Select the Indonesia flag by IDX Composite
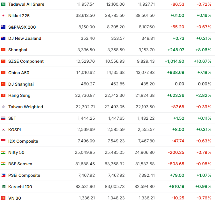 click(3, 141)
